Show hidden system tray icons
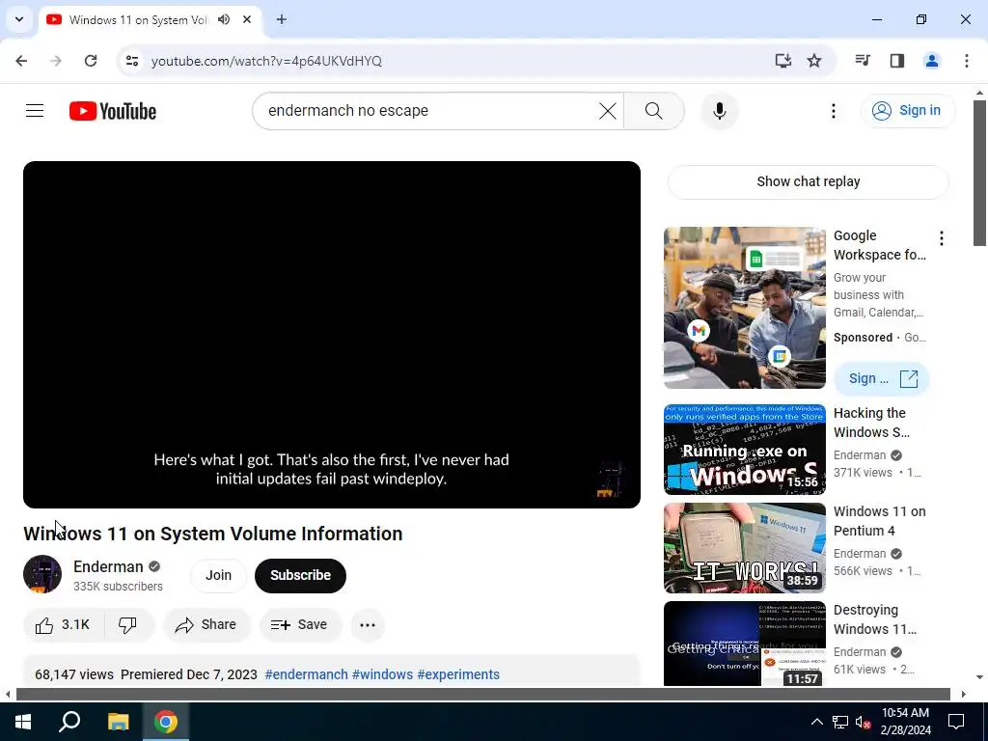Image resolution: width=988 pixels, height=741 pixels. 816,722
